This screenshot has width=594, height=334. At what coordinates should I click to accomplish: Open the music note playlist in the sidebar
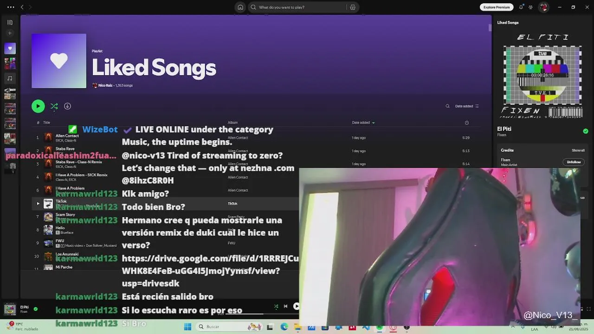tap(10, 78)
